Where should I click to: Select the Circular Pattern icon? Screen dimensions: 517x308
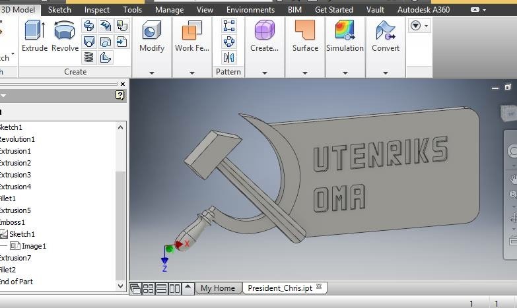pyautogui.click(x=229, y=42)
